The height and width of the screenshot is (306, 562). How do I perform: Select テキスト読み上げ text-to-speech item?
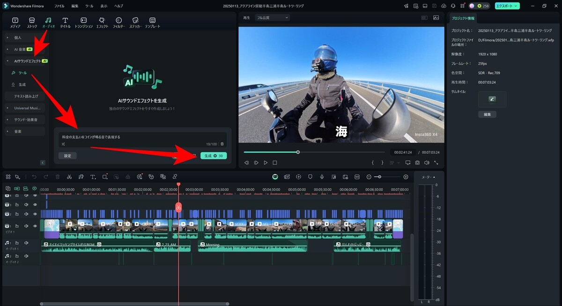pos(26,96)
